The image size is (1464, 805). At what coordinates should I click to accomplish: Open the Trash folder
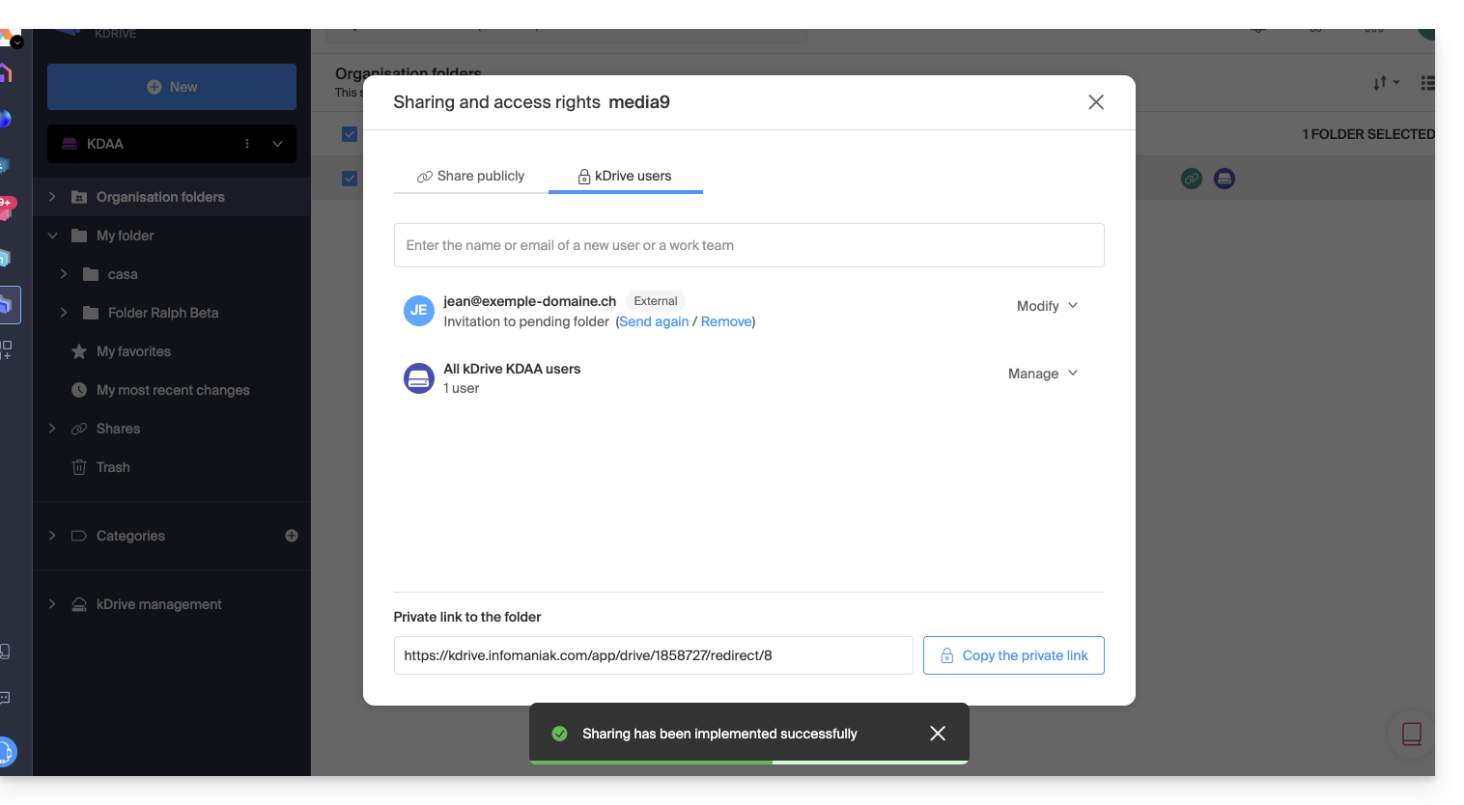tap(113, 467)
